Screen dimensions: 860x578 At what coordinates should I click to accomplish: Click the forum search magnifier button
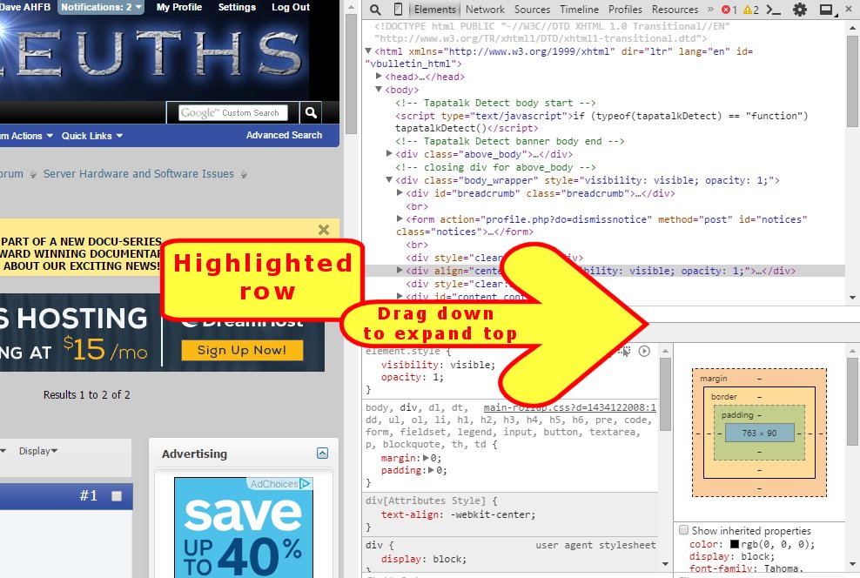tap(311, 112)
